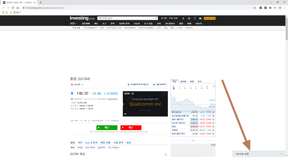Screen dimensions: 288x157
Task: Click the info icon beside QCOM 개요
Action: (x=166, y=155)
